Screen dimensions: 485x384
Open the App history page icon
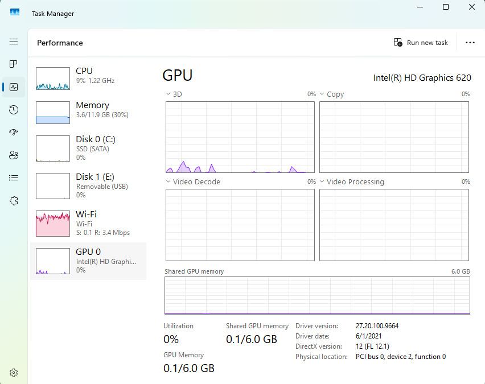[x=14, y=110]
